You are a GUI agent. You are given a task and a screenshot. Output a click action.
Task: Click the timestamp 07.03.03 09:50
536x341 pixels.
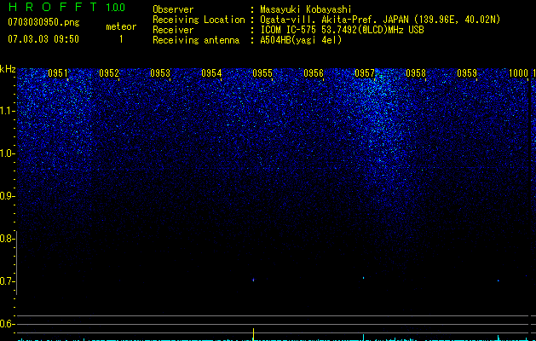(x=43, y=39)
